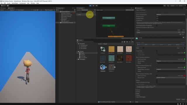
Task: Click the Project panel lock icon
Action: (131, 40)
